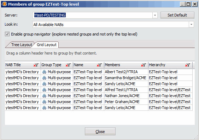This screenshot has width=199, height=140.
Task: Click the Set Default button
Action: coord(177,15)
